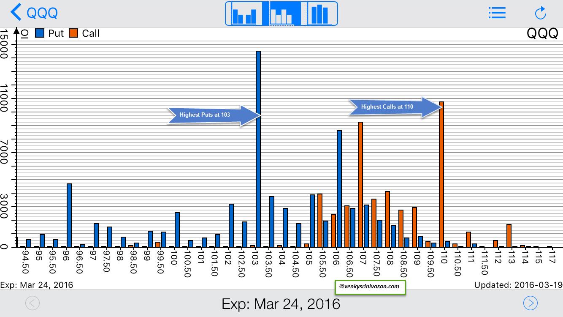The height and width of the screenshot is (317, 563).
Task: Select the two-bar chart view segment
Action: [x=244, y=14]
